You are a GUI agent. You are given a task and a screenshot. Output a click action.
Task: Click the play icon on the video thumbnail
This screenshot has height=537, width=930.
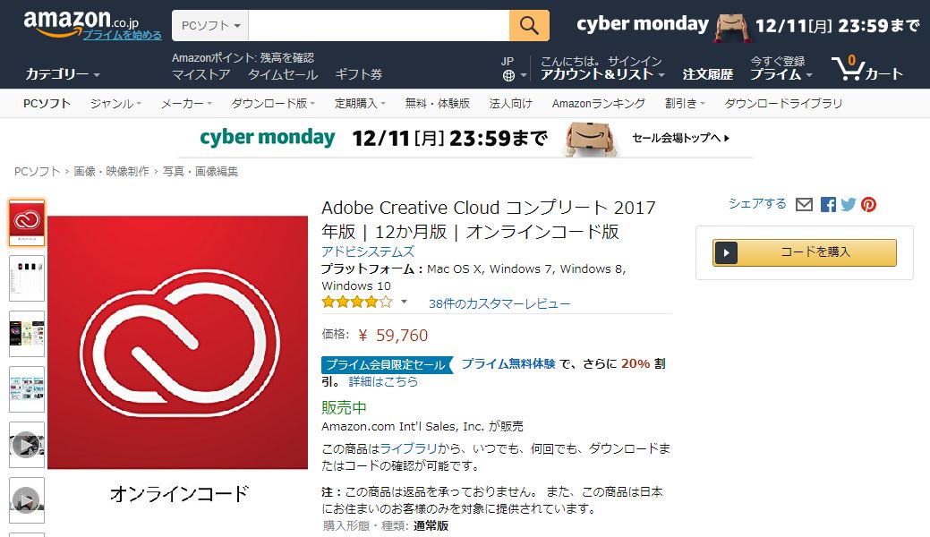(x=27, y=446)
